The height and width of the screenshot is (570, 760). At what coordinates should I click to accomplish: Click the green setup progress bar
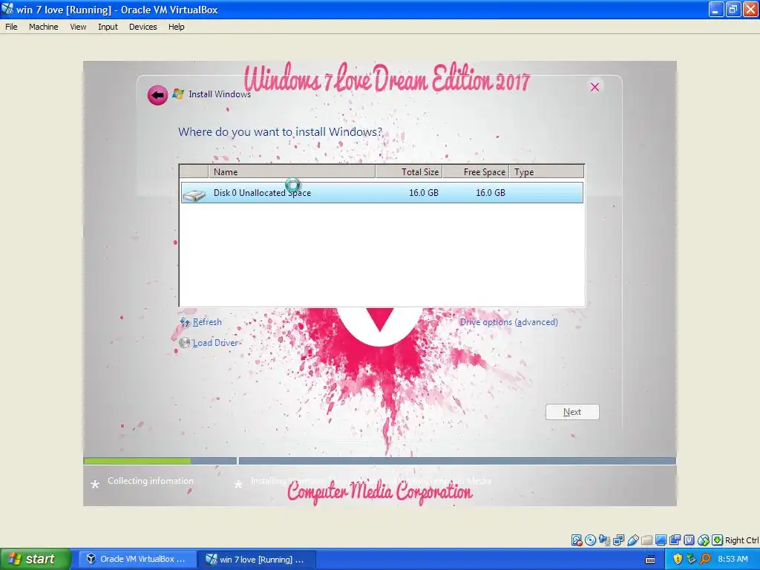coord(137,461)
